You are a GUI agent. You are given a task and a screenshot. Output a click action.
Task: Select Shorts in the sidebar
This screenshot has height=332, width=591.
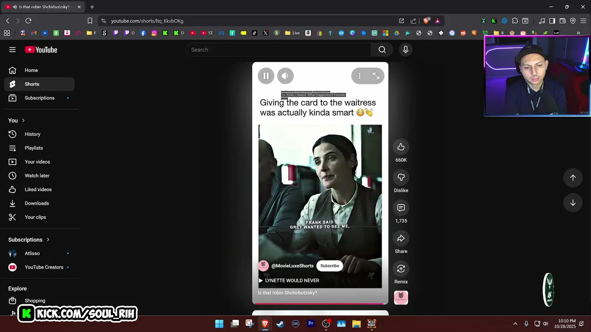point(40,84)
